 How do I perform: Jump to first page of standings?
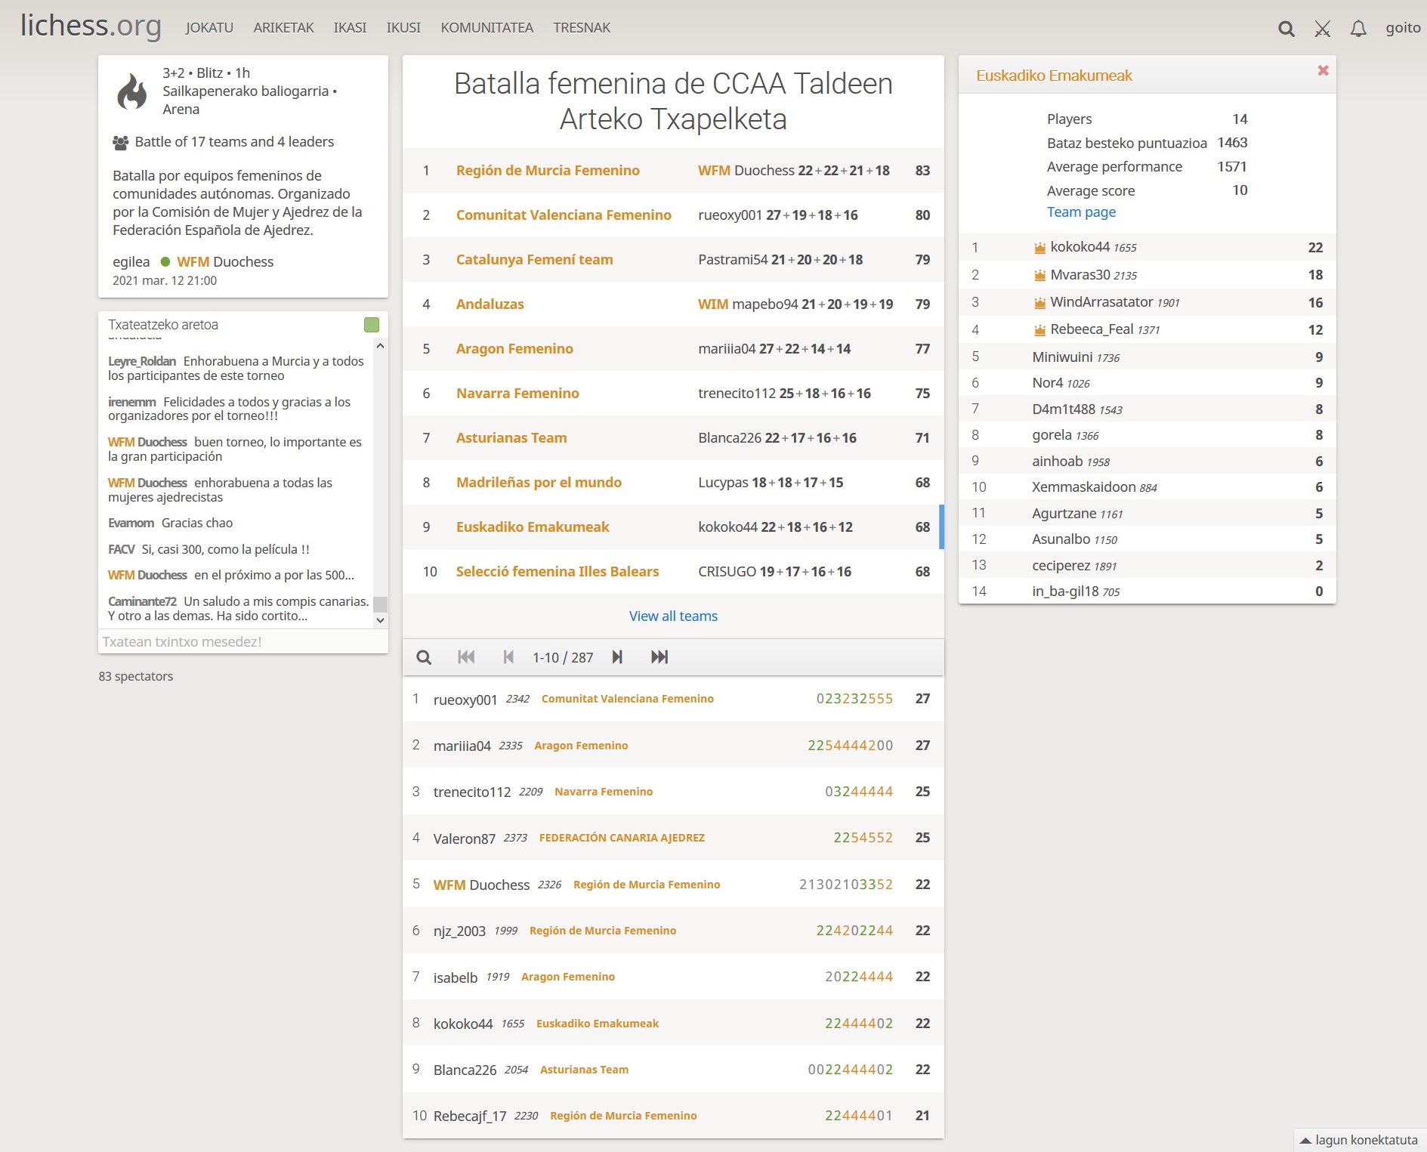tap(466, 657)
